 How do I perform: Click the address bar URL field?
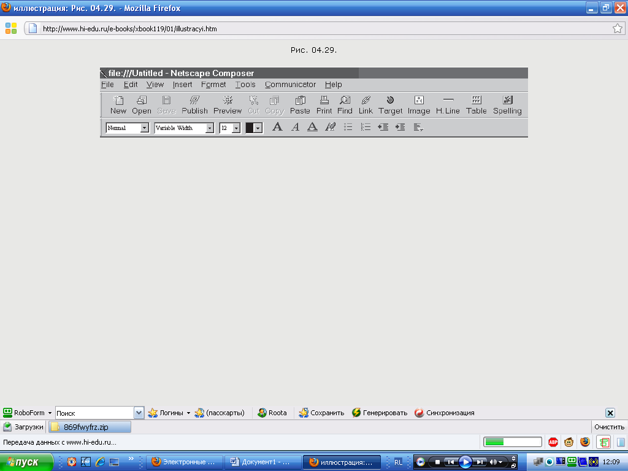coord(325,29)
